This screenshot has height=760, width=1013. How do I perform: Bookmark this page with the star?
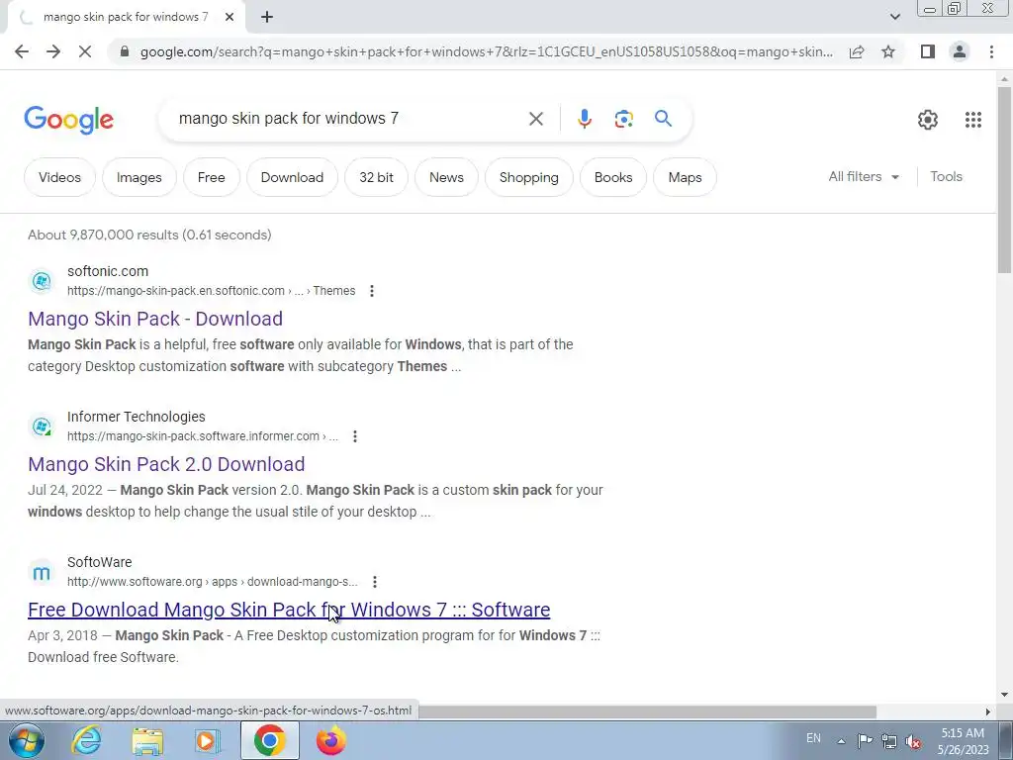click(888, 51)
